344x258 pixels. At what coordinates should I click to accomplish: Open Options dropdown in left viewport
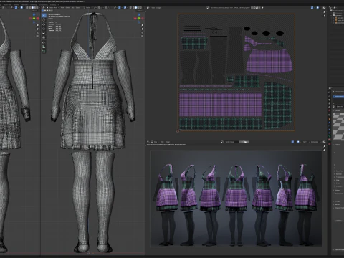tap(35, 11)
